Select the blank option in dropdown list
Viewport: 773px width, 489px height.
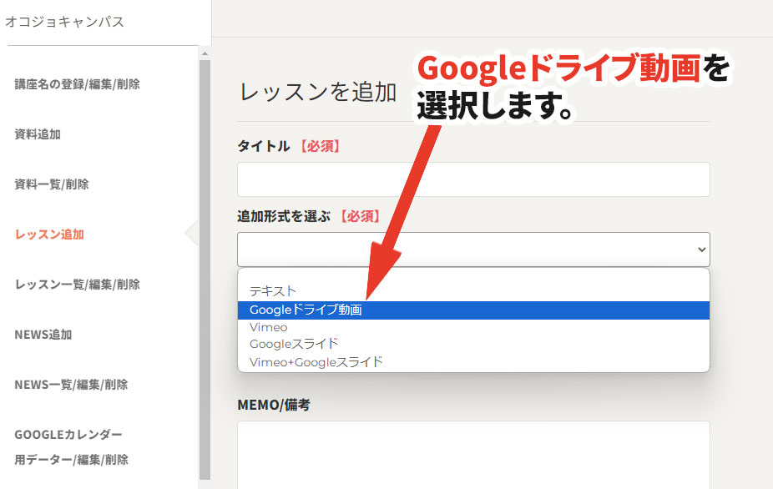[x=473, y=276]
